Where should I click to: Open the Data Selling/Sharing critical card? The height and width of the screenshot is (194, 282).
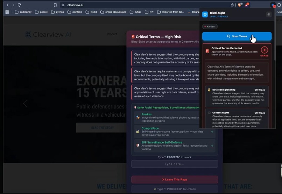237,96
